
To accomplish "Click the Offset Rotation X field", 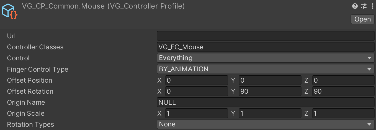I will pyautogui.click(x=197, y=91).
